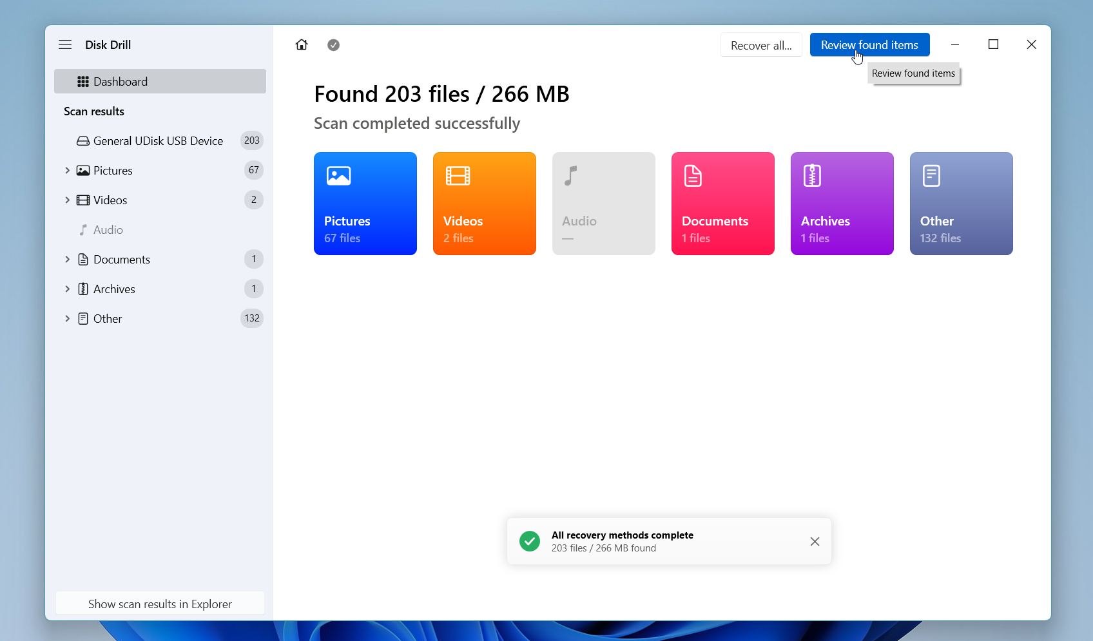The image size is (1093, 641).
Task: Maximize the Disk Drill window
Action: tap(993, 44)
